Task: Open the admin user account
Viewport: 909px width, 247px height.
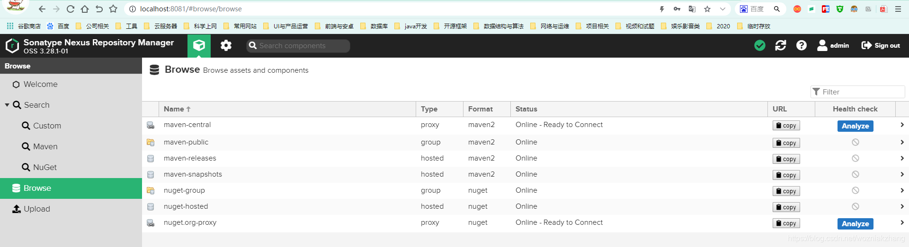Action: pyautogui.click(x=833, y=45)
